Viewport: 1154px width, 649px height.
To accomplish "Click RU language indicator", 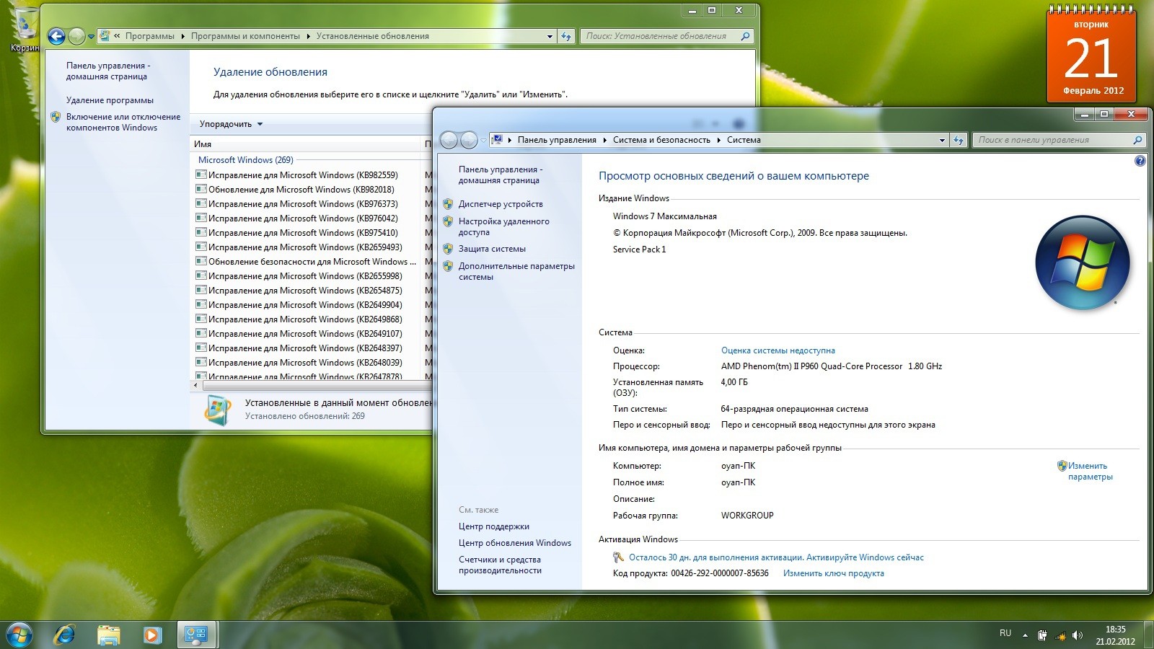I will (1005, 633).
